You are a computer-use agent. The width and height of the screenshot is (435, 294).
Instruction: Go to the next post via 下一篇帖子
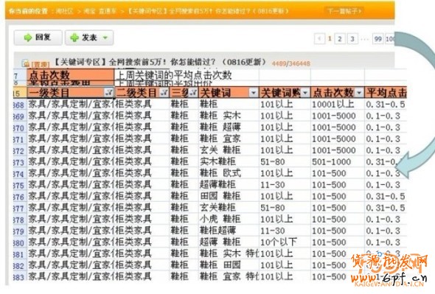(x=344, y=11)
